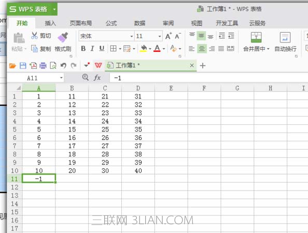The height and width of the screenshot is (233, 308).
Task: Redo the action
Action: (74, 66)
